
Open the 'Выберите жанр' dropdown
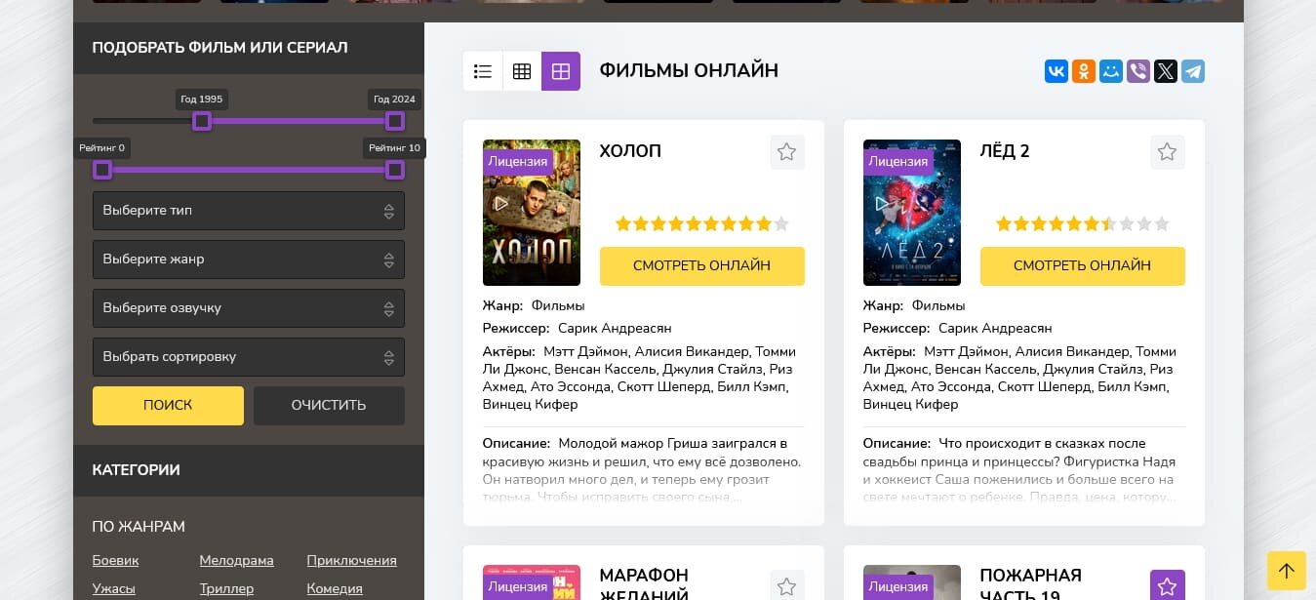(x=248, y=260)
